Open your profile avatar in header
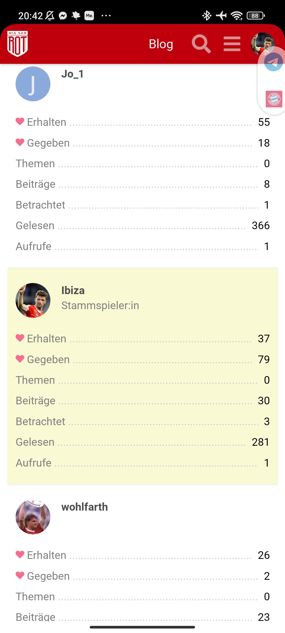285x633 pixels. tap(262, 44)
